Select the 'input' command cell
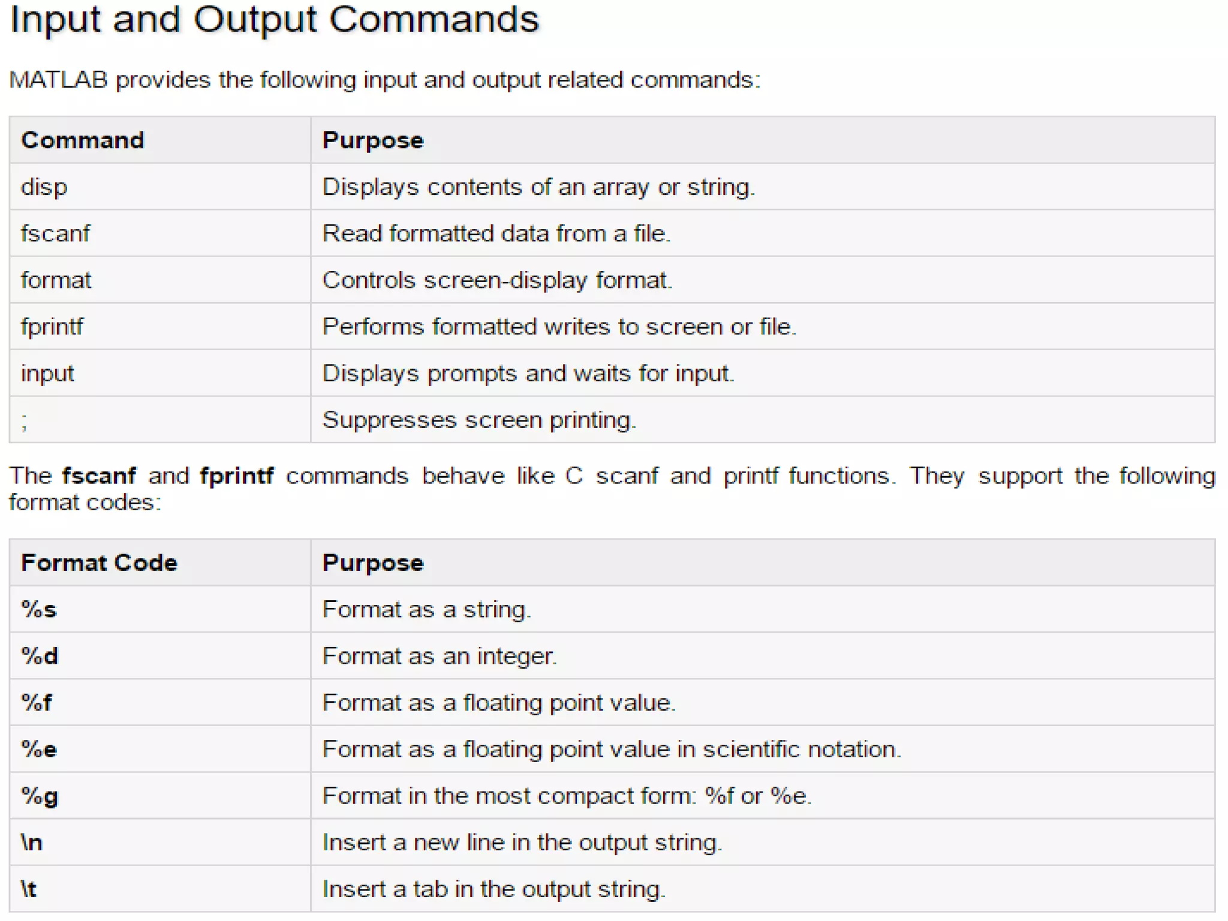The image size is (1228, 921). [160, 373]
